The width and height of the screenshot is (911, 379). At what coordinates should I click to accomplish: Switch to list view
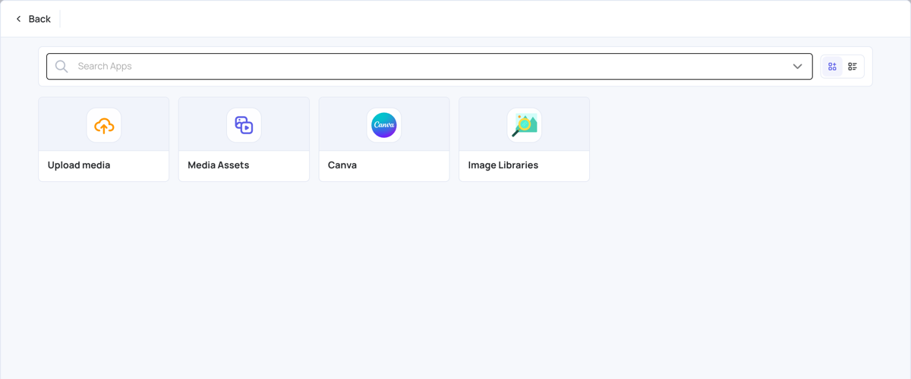click(853, 67)
